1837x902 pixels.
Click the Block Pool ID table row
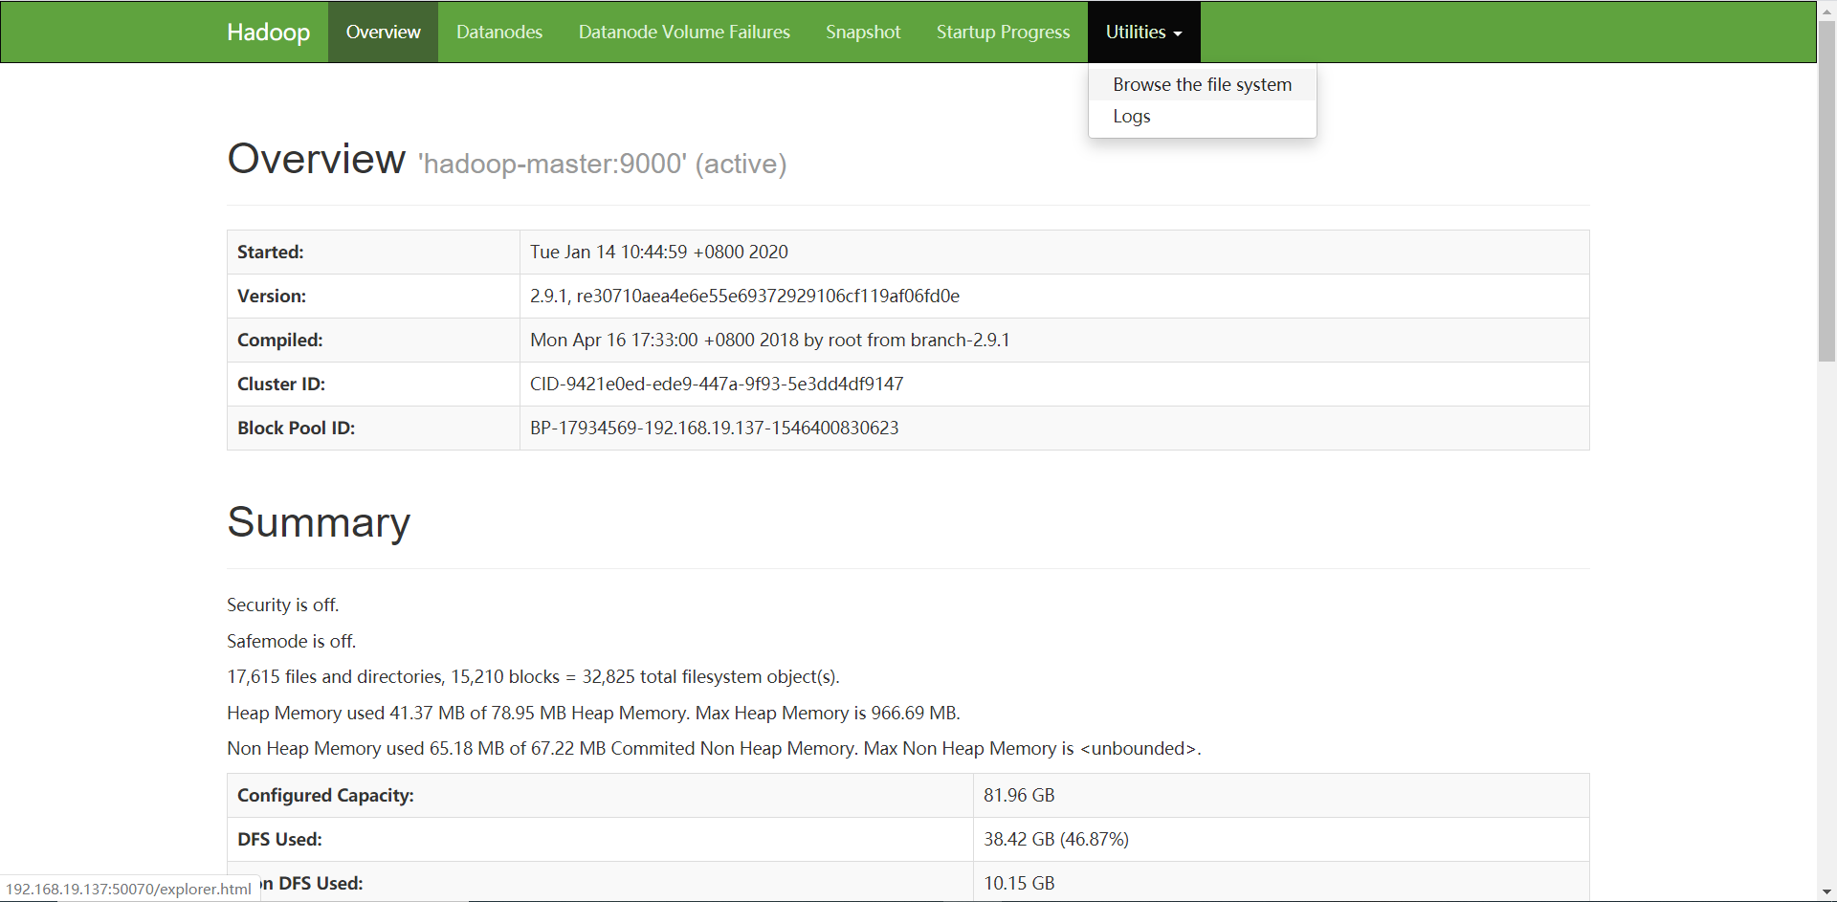(x=714, y=428)
